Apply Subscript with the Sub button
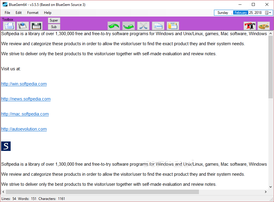Screen dimensions: 274x202 54,27
